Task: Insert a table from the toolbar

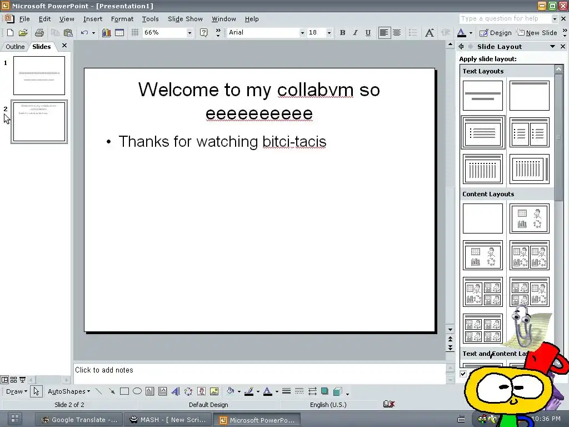Action: click(x=119, y=33)
